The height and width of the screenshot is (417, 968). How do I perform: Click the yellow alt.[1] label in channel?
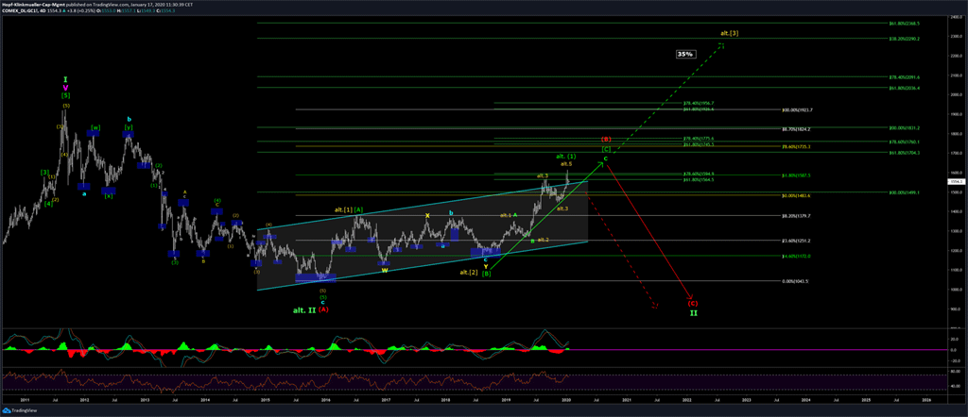(x=343, y=208)
